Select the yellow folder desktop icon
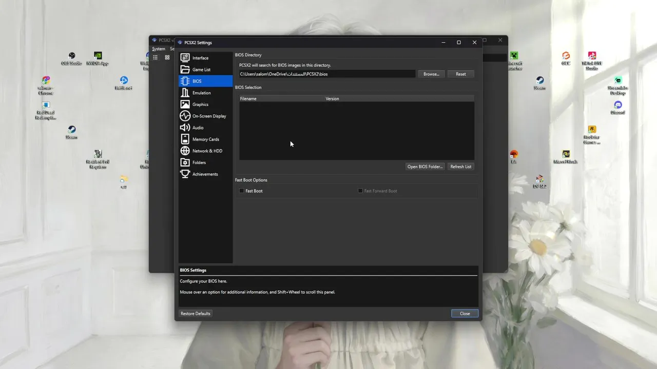The height and width of the screenshot is (369, 657). point(124,181)
